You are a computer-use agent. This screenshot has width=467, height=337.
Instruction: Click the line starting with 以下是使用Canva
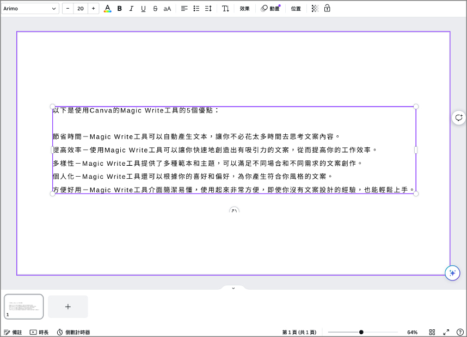click(136, 110)
